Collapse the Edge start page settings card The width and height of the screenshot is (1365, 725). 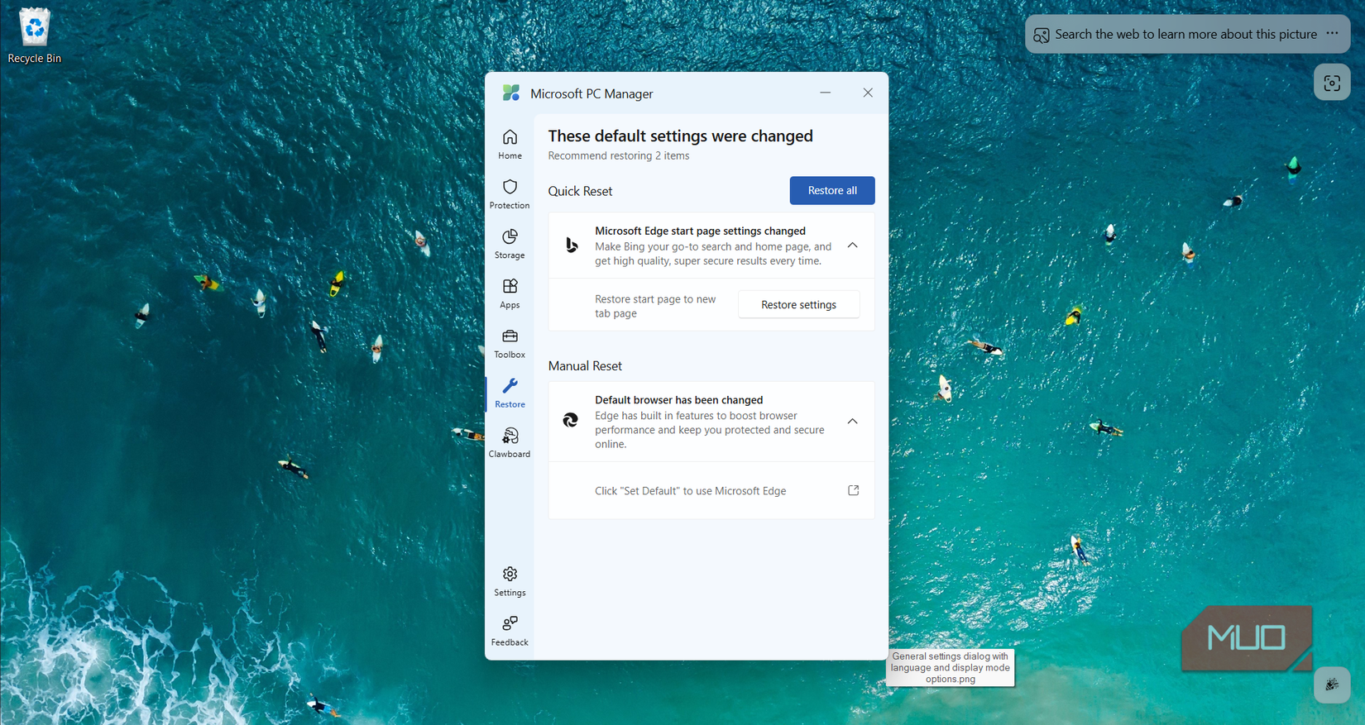pos(852,246)
